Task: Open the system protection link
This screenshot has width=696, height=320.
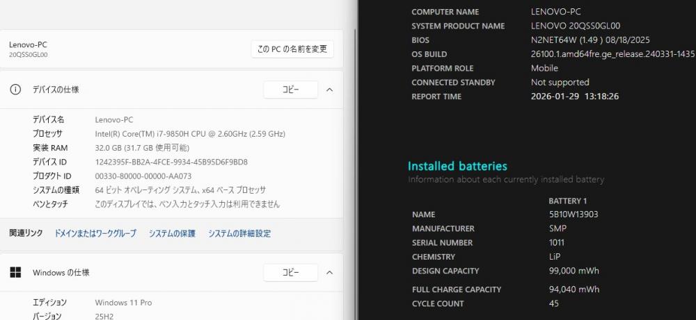Action: coord(172,233)
